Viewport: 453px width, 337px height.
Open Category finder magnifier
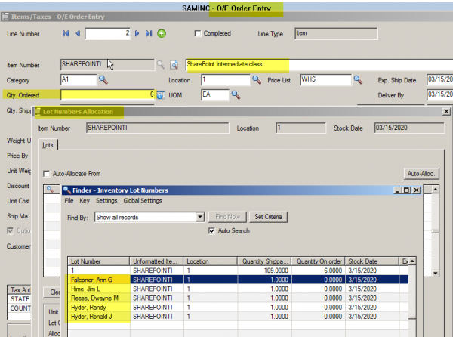point(103,79)
